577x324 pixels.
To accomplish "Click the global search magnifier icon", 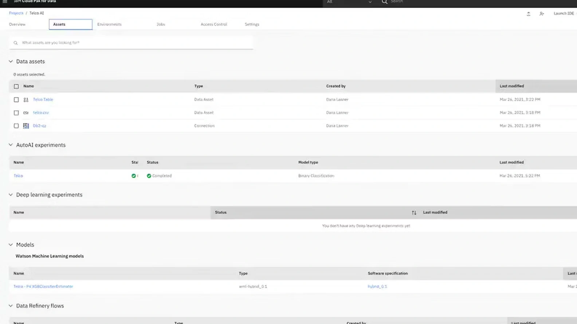I will (x=384, y=2).
